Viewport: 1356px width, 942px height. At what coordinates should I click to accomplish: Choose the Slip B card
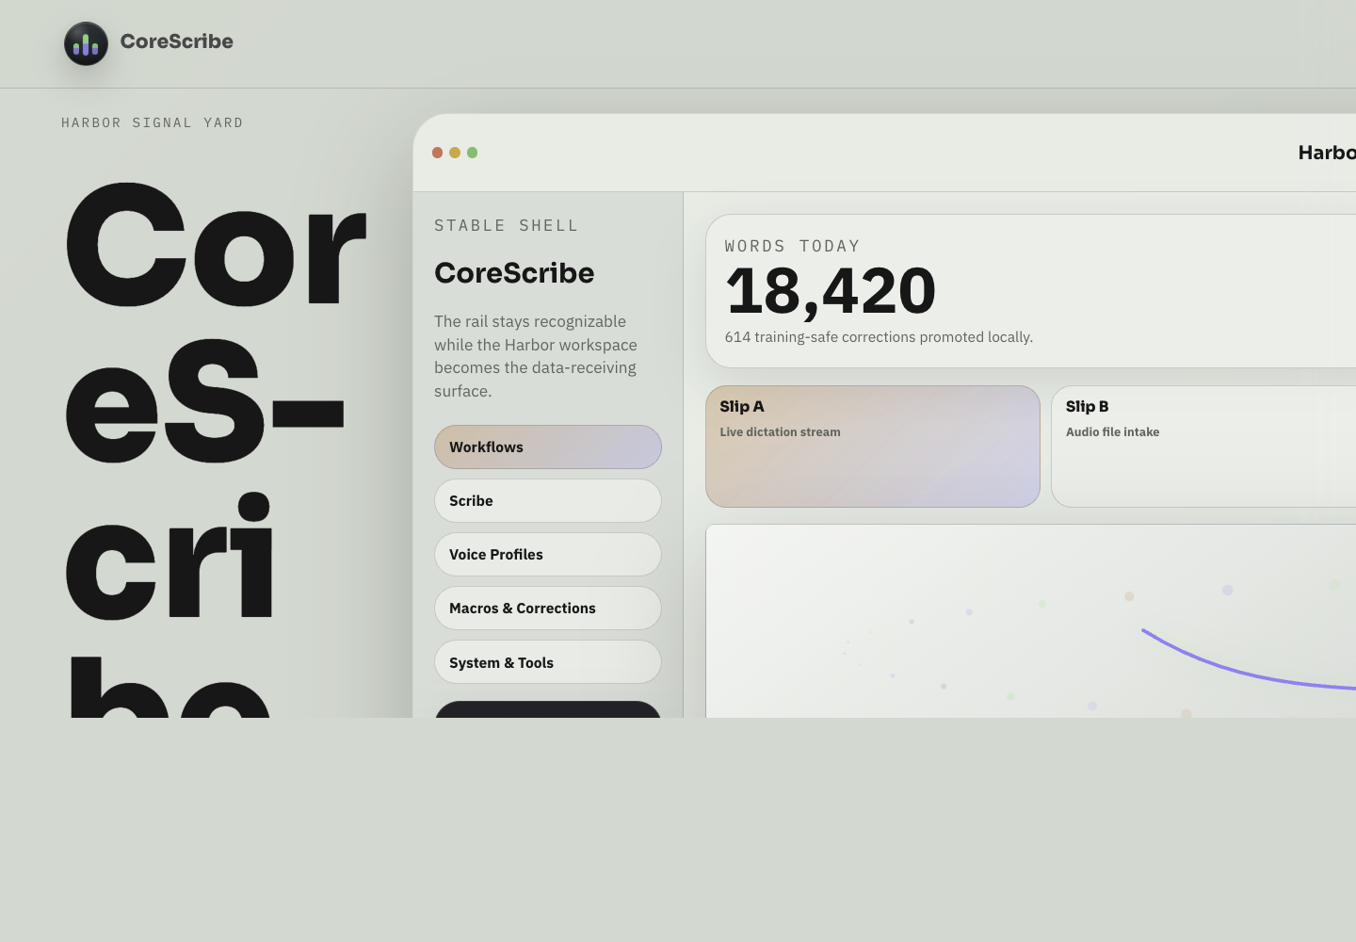click(x=1203, y=447)
